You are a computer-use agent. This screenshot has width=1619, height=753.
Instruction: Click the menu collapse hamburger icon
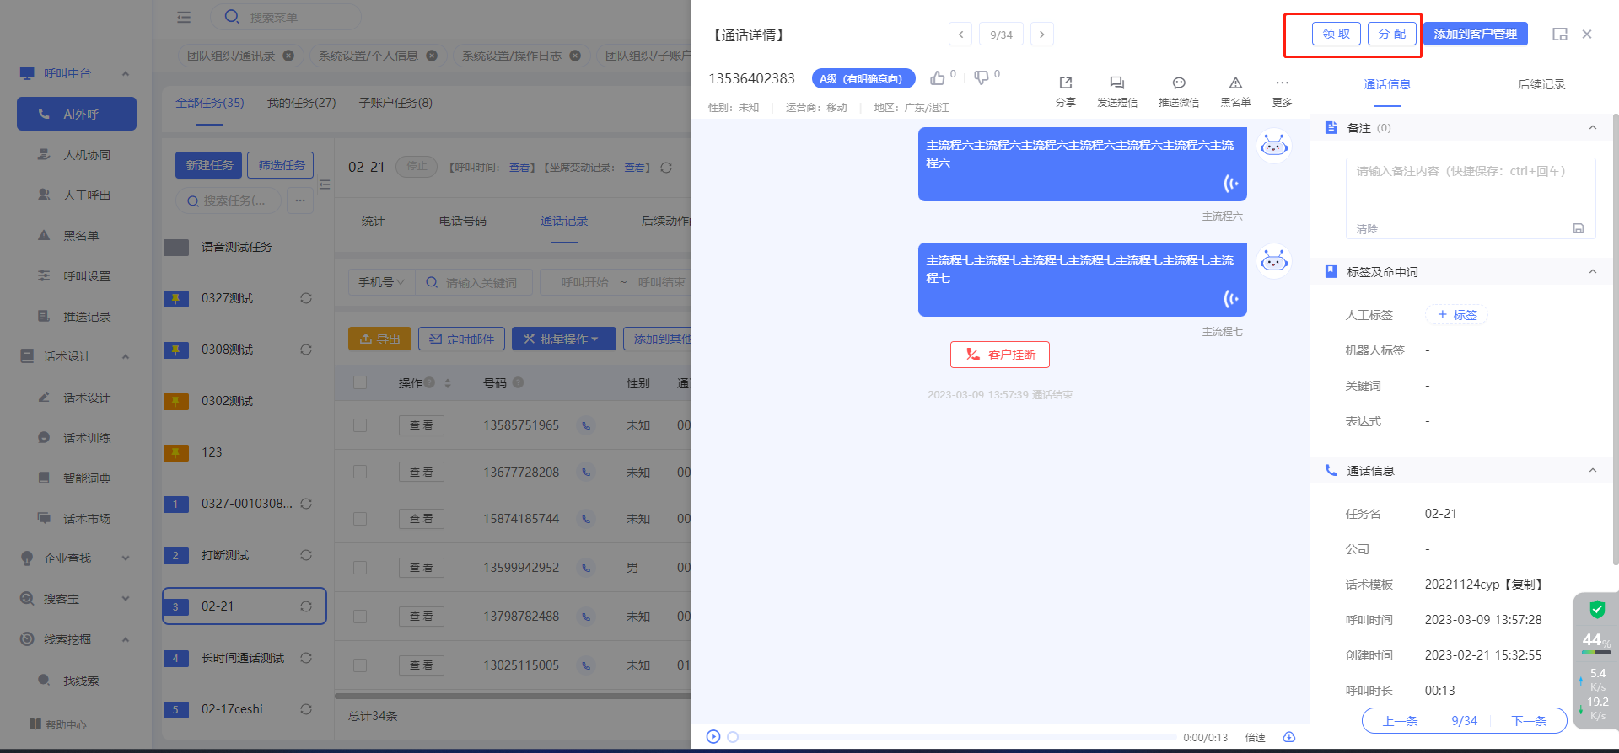pos(184,17)
